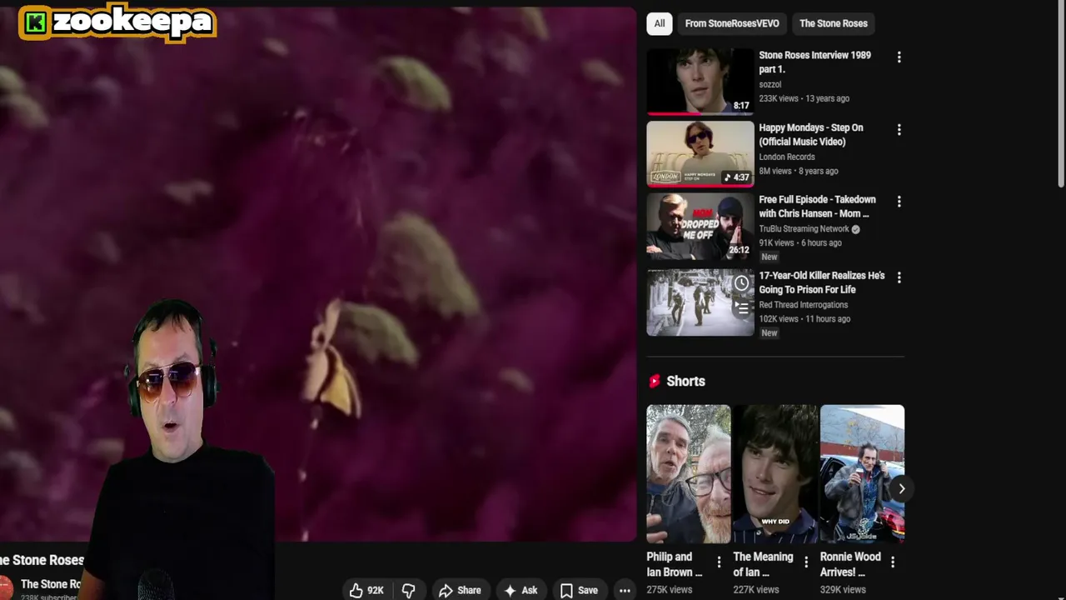1066x600 pixels.
Task: Select The Stone Roses filter chip
Action: [834, 23]
